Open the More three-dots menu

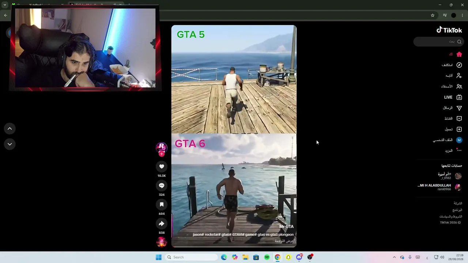459,150
